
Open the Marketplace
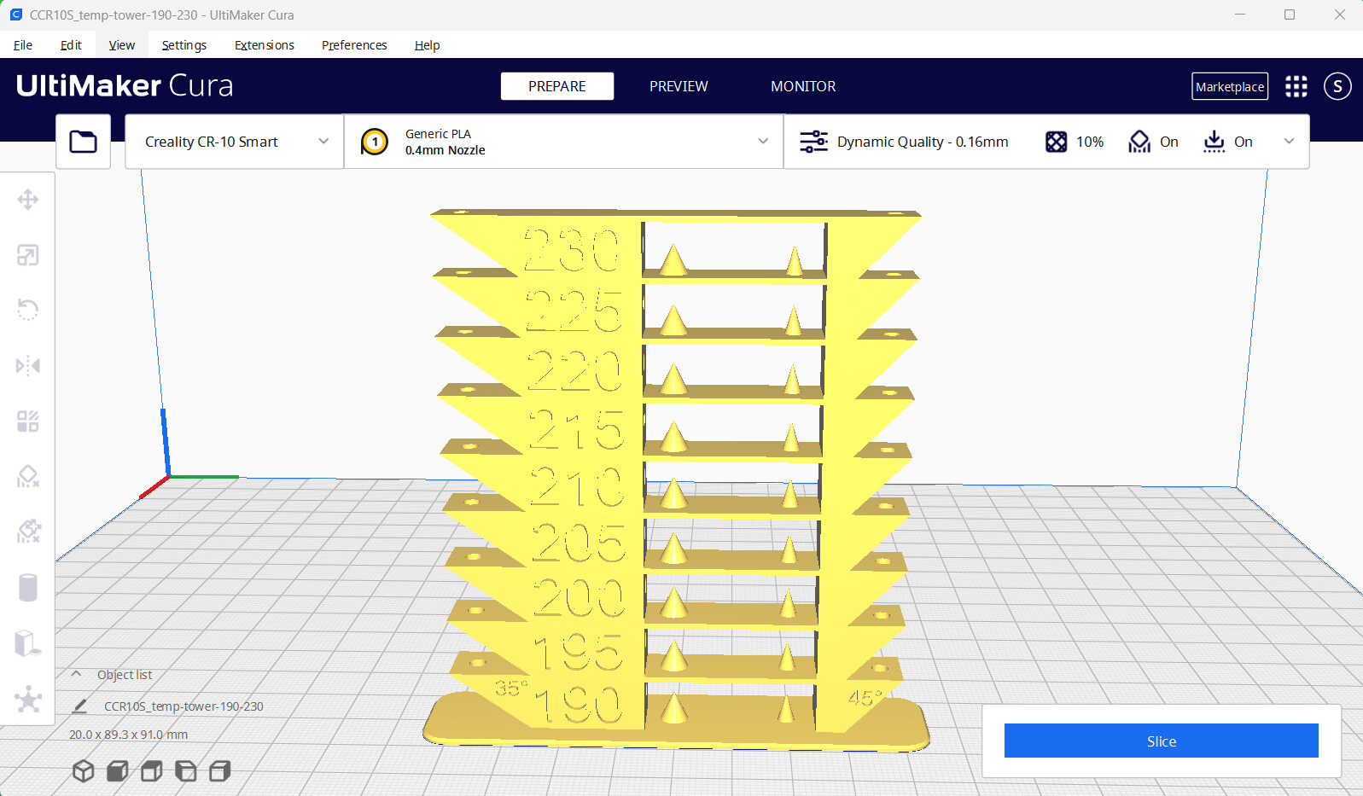1230,86
